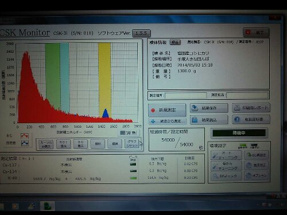Start a new measurement with 新規測定
The image size is (287, 215).
167,110
